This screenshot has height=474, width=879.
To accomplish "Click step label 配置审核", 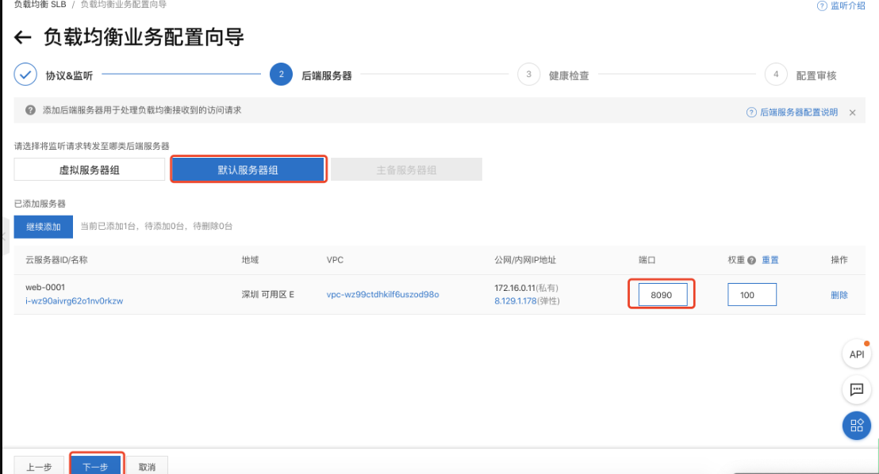I will pos(816,75).
